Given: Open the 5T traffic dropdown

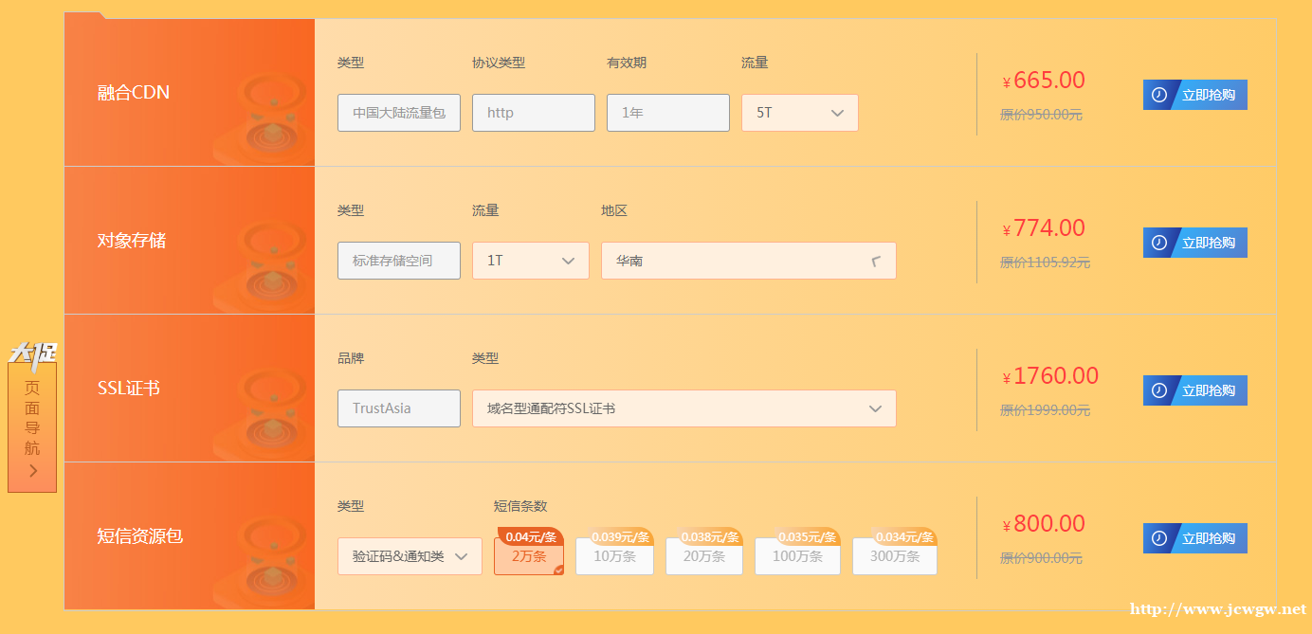Looking at the screenshot, I should click(x=799, y=113).
